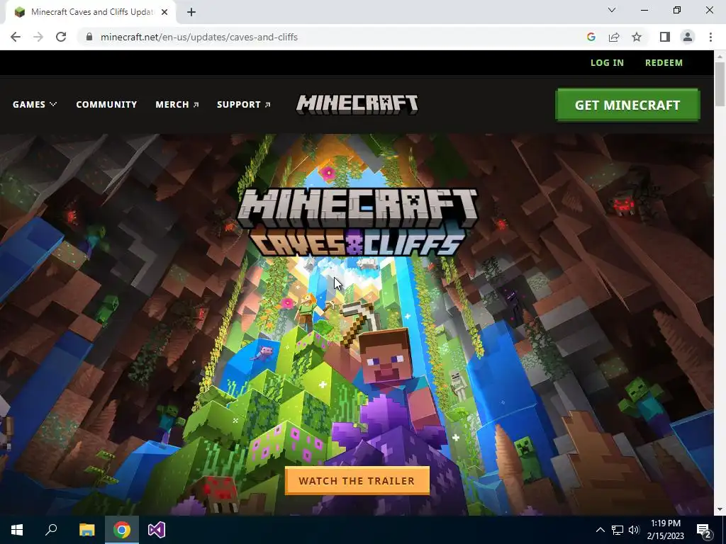Close the Minecraft Caves and Cliffs tab

[164, 12]
